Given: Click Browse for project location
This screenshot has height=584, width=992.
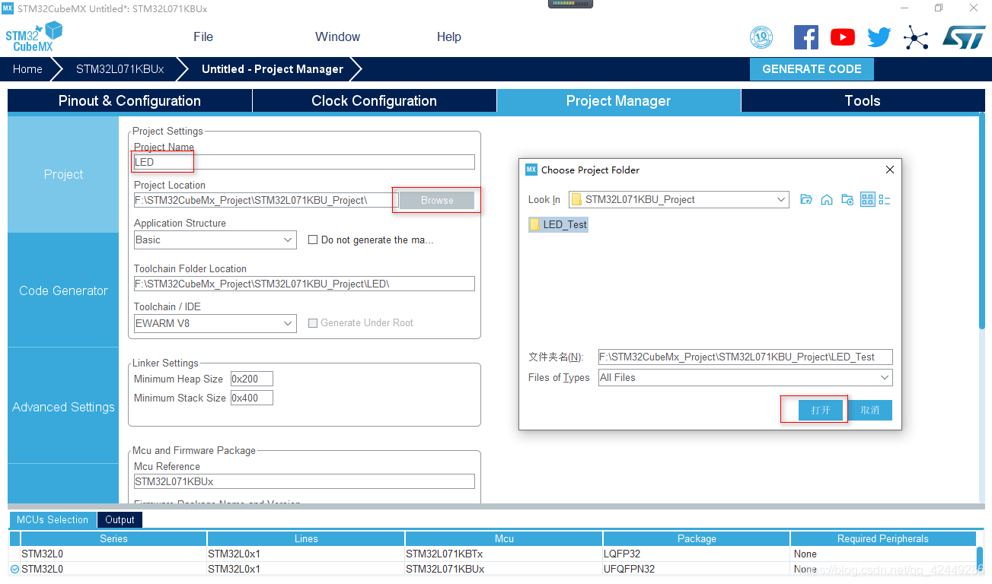Looking at the screenshot, I should pos(437,200).
